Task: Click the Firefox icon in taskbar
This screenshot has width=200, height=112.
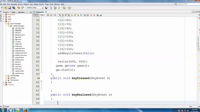Action: (26, 110)
